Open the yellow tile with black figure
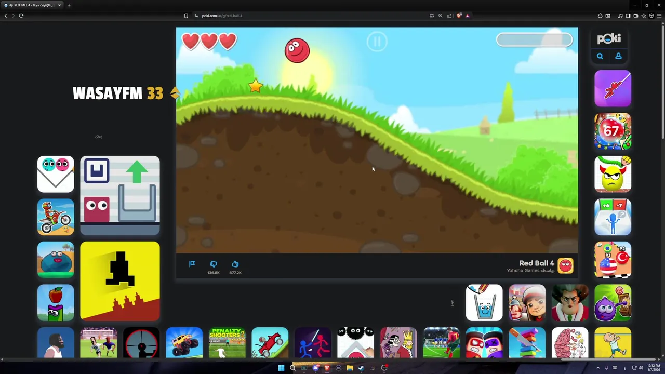This screenshot has width=665, height=374. point(120,281)
